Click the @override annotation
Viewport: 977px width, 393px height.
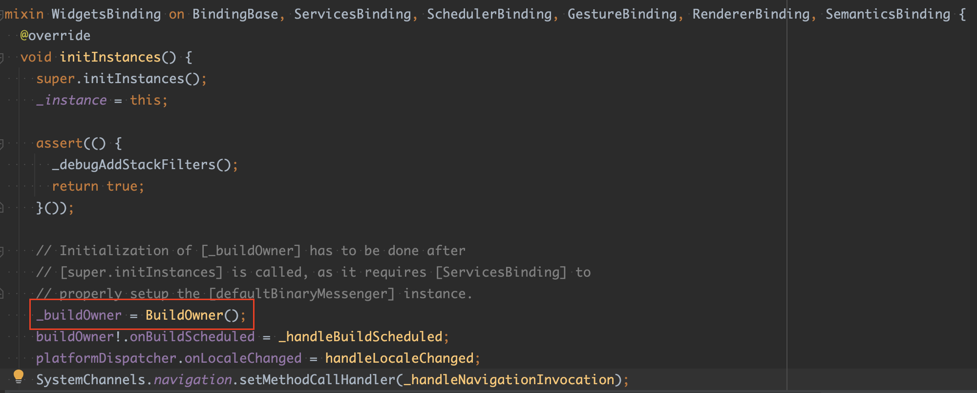coord(55,36)
